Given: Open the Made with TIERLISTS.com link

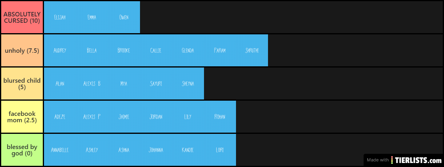Looking at the screenshot, I should coord(404,160).
